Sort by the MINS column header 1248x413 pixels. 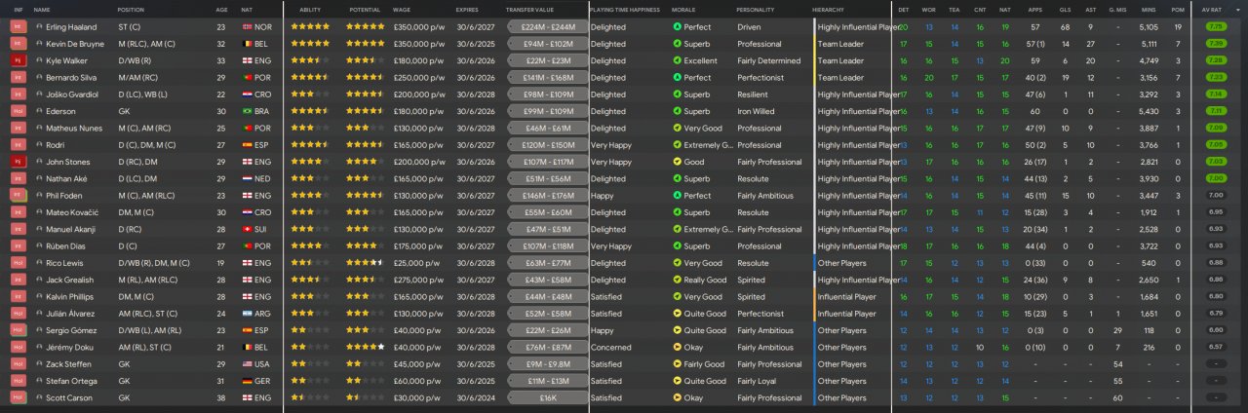pyautogui.click(x=1149, y=9)
